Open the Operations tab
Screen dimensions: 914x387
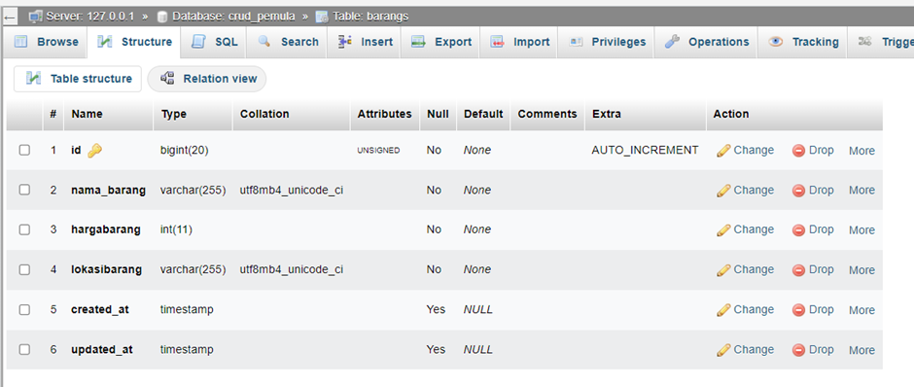707,42
